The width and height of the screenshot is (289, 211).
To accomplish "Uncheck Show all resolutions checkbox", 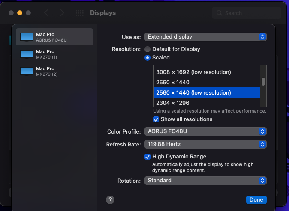I will click(x=157, y=119).
